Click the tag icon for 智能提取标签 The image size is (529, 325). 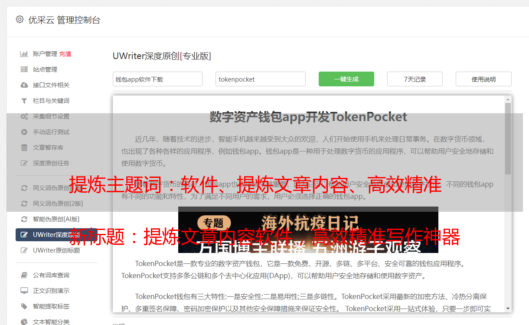[24, 306]
